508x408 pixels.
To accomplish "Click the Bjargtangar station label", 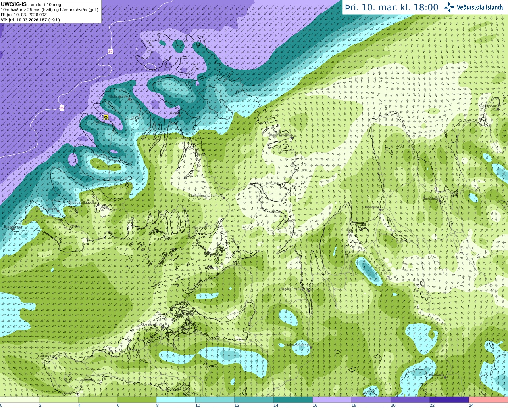I will (13, 227).
